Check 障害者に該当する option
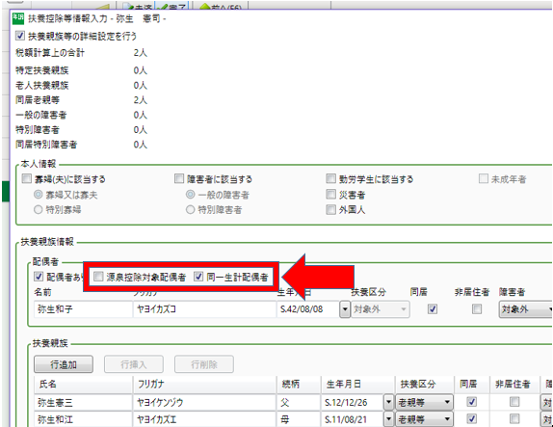This screenshot has height=427, width=553. [179, 178]
